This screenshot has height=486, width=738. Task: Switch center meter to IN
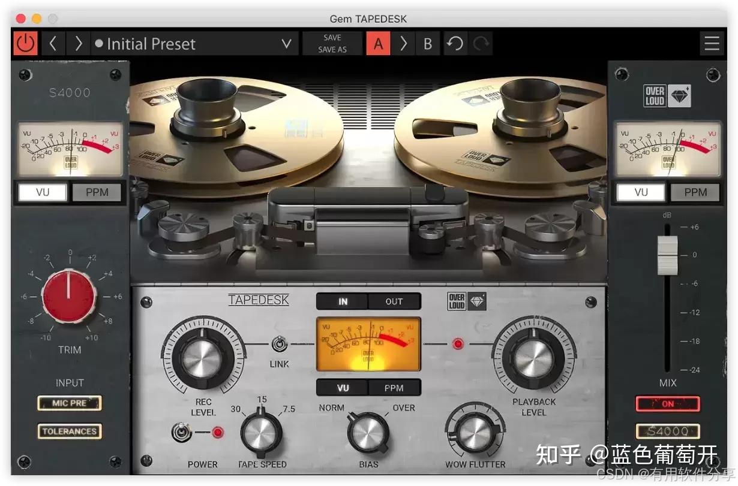pyautogui.click(x=343, y=301)
